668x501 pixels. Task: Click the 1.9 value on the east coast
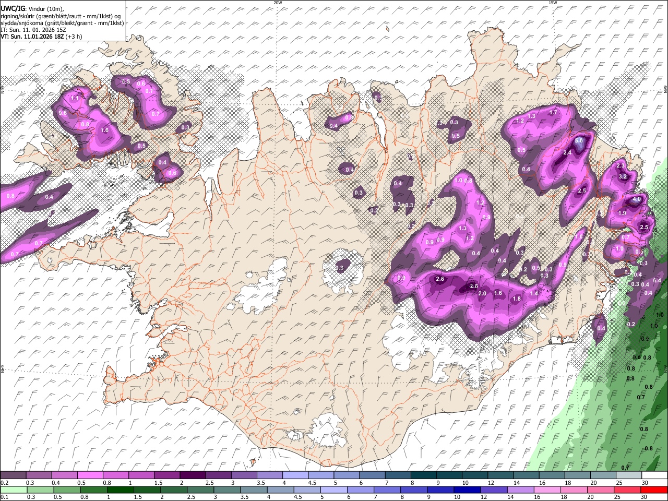[622, 213]
